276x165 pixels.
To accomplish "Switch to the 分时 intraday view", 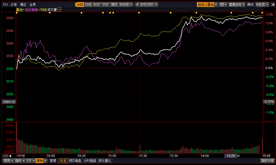I will click(x=79, y=4).
